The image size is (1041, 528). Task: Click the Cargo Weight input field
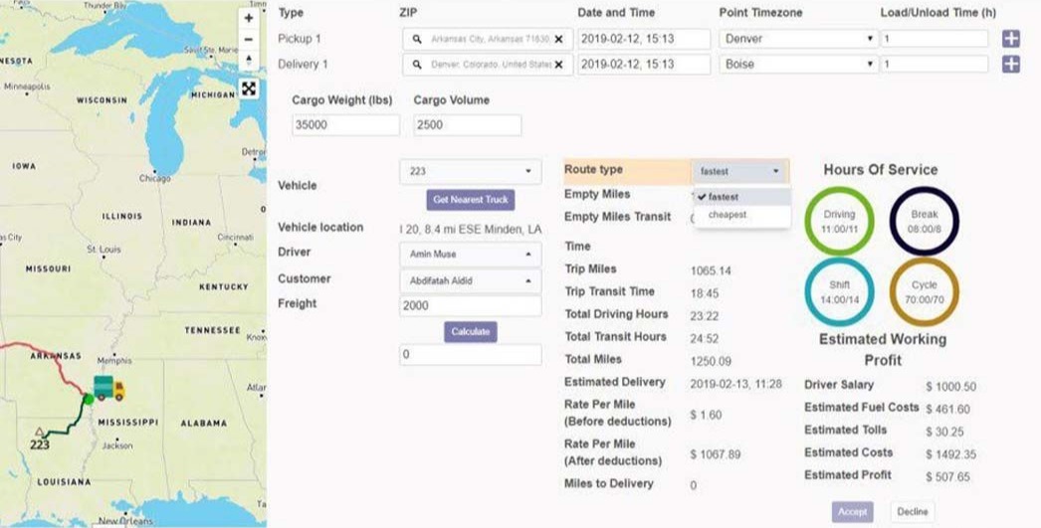coord(345,125)
